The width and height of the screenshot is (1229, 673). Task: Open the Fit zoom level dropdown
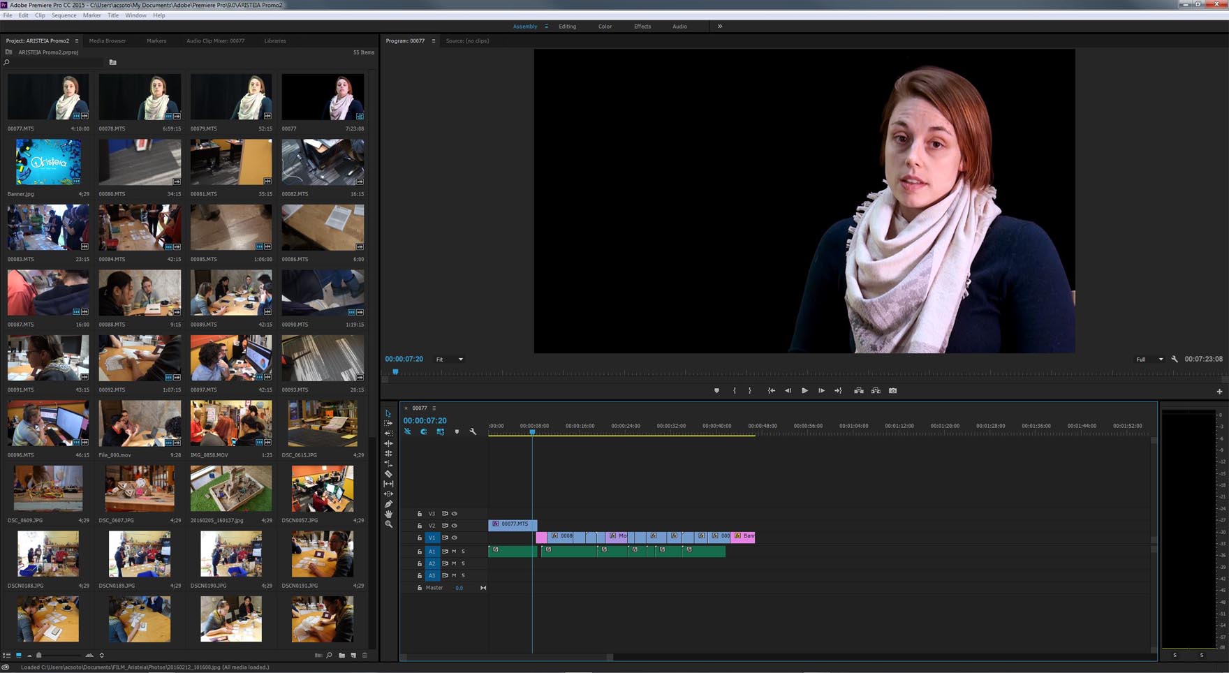click(449, 360)
